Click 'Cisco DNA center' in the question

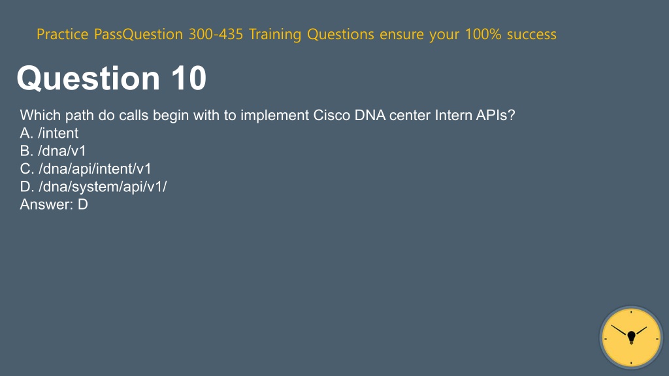tap(372, 115)
